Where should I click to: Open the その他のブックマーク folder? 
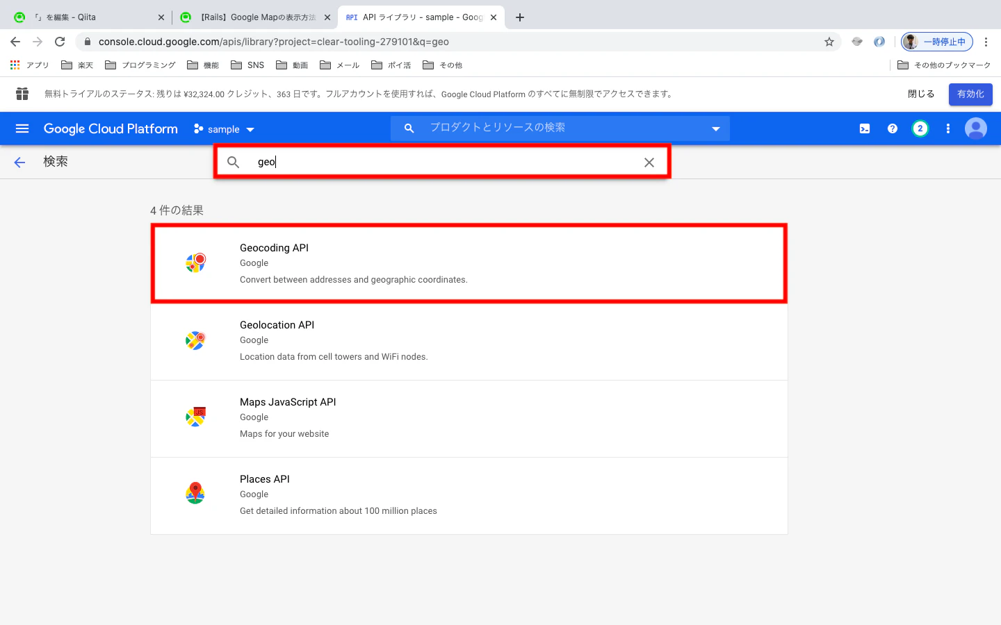click(944, 65)
